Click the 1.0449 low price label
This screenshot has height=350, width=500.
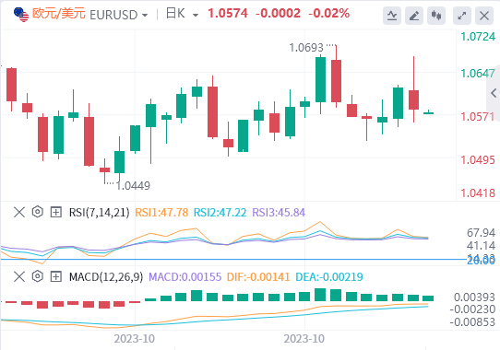[x=133, y=186]
